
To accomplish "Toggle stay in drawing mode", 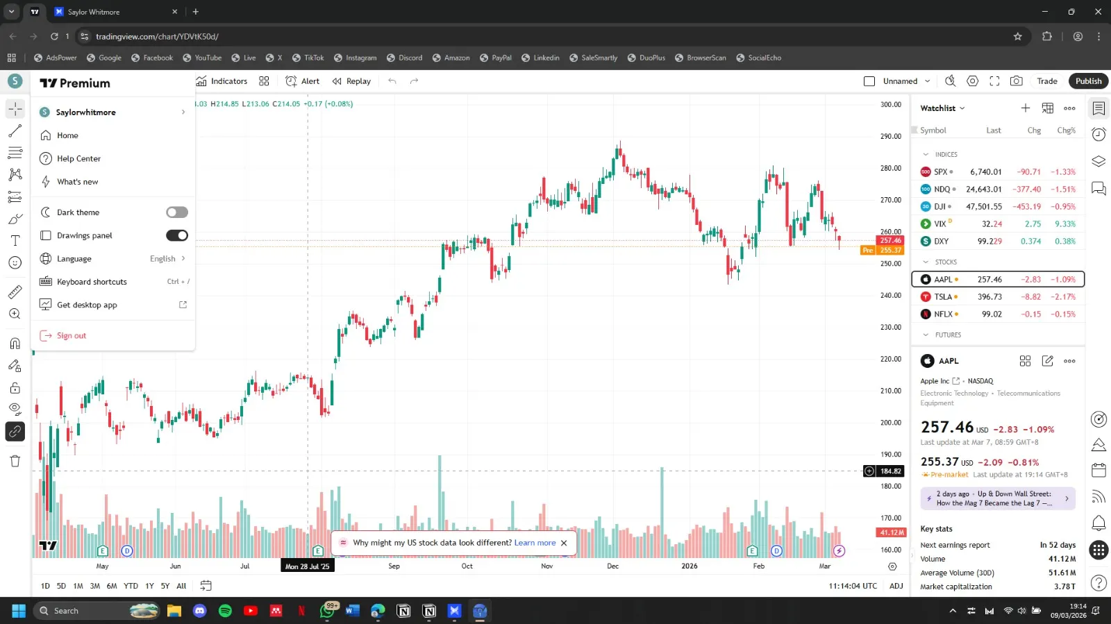I will click(15, 366).
